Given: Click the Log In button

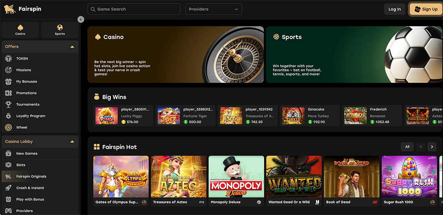Looking at the screenshot, I should [x=394, y=9].
